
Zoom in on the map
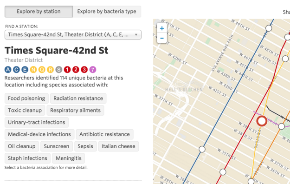point(162,28)
